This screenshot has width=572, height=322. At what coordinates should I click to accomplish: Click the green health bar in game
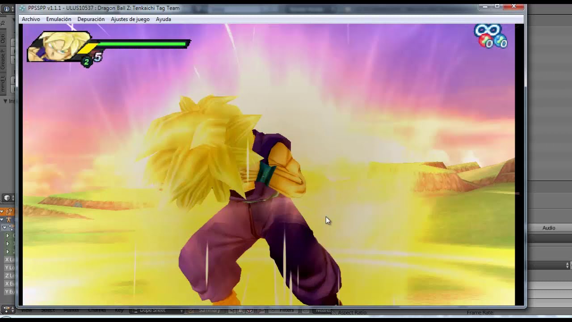coord(142,44)
